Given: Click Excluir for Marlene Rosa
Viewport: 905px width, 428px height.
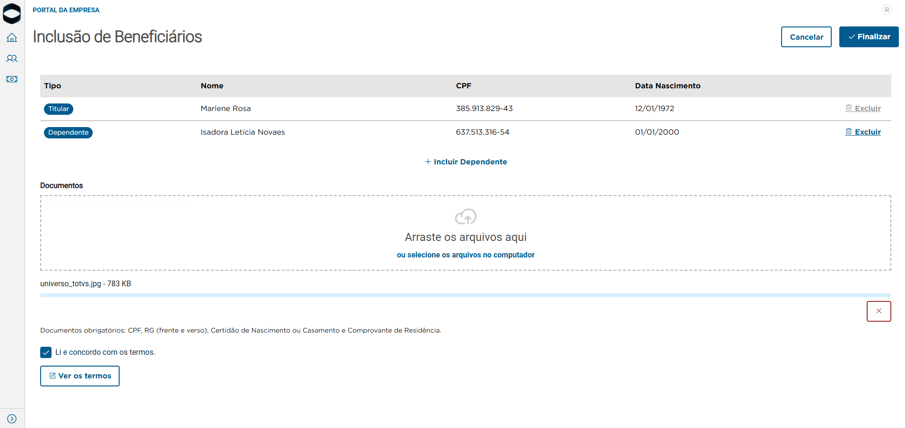Looking at the screenshot, I should point(863,109).
